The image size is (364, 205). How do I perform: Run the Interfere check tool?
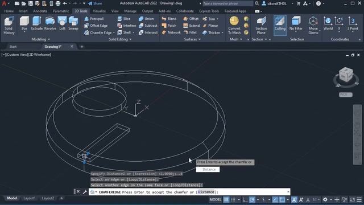(x=126, y=26)
